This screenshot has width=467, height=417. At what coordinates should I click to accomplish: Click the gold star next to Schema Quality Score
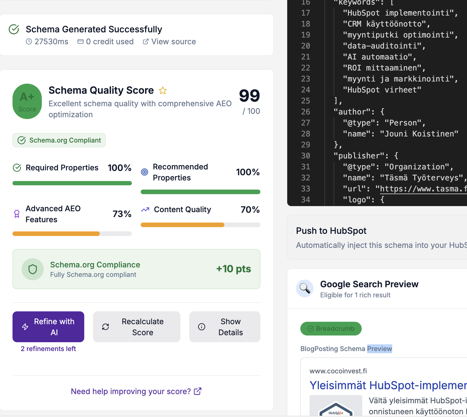[x=163, y=91]
